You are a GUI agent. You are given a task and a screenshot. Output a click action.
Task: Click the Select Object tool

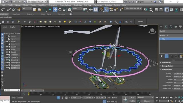[35, 9]
